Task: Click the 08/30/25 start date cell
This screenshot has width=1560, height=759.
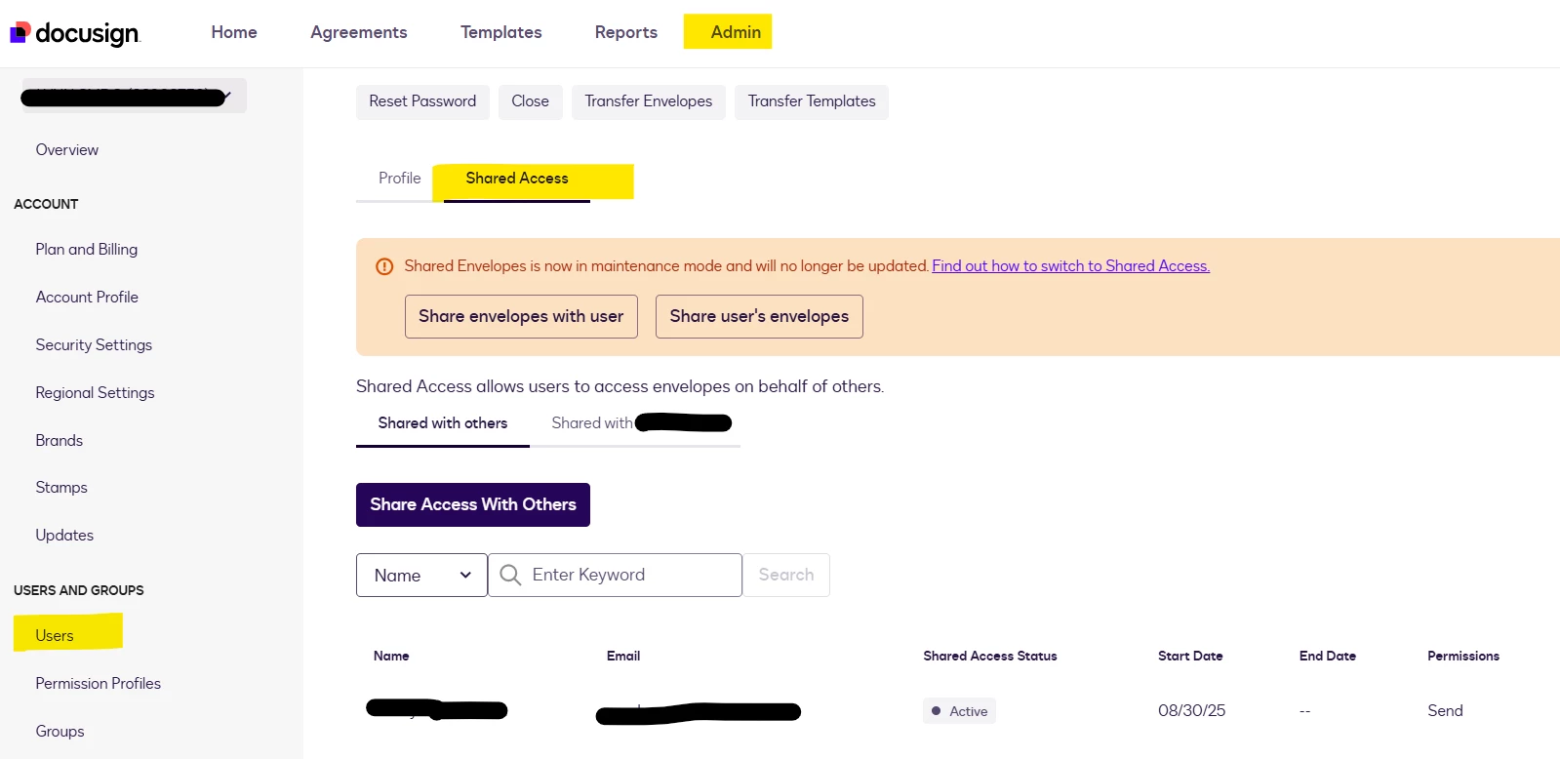Action: (1191, 711)
